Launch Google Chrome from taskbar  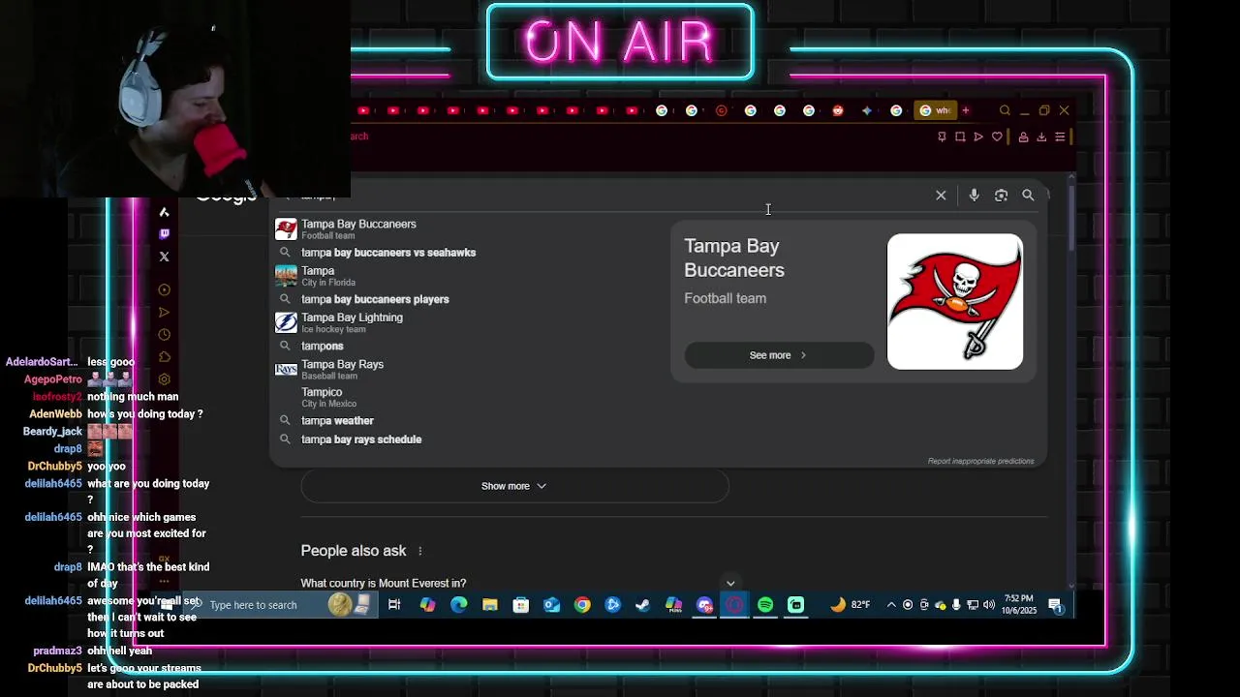(x=582, y=605)
